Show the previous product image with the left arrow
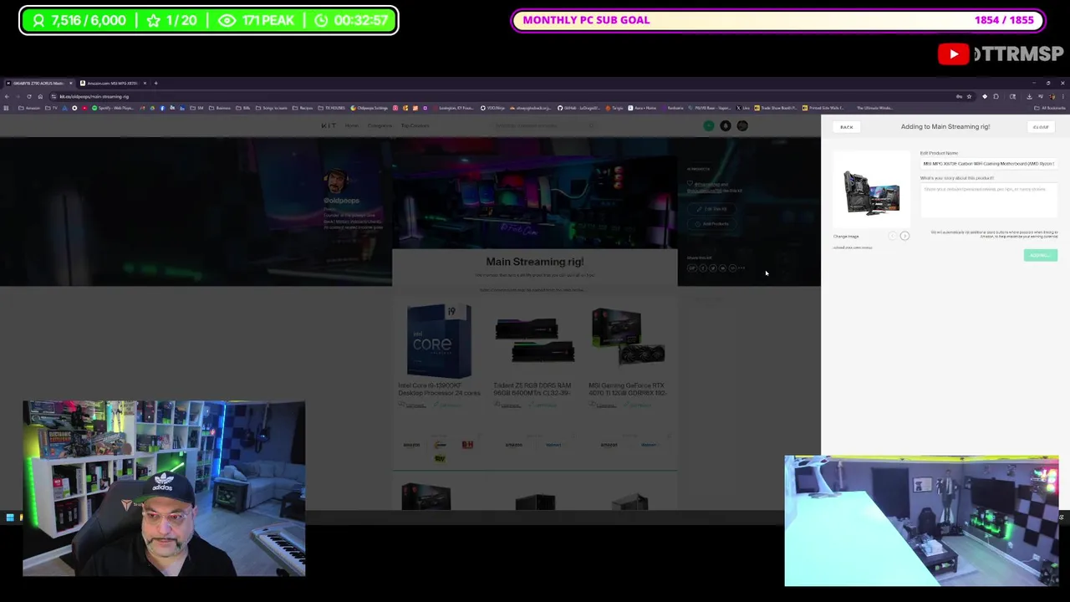Screen dimensions: 1070x602 point(892,236)
